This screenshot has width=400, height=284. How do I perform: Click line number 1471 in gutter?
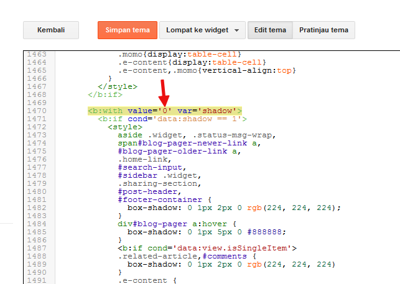(x=37, y=119)
